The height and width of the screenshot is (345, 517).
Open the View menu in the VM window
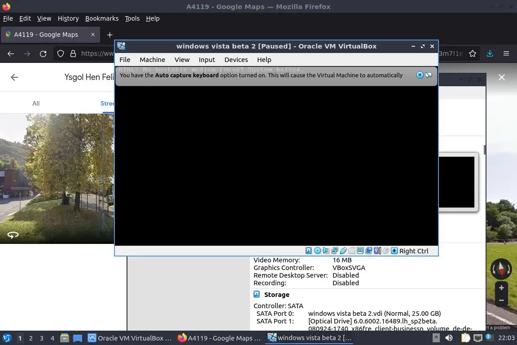pyautogui.click(x=182, y=60)
